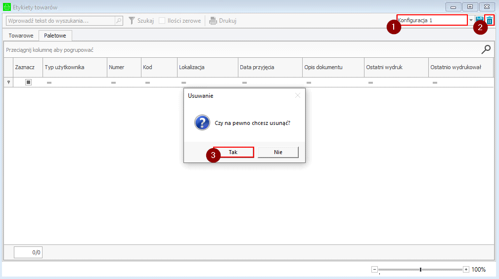
Task: Select the Paletowe tab
Action: [x=55, y=36]
